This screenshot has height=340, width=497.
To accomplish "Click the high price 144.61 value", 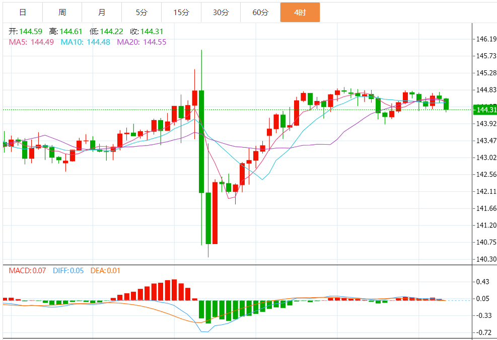I will tap(70, 32).
